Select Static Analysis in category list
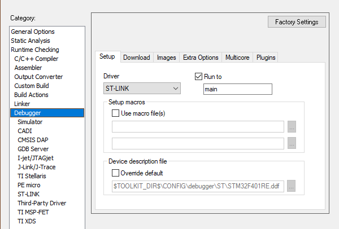This screenshot has width=339, height=229. 31,41
